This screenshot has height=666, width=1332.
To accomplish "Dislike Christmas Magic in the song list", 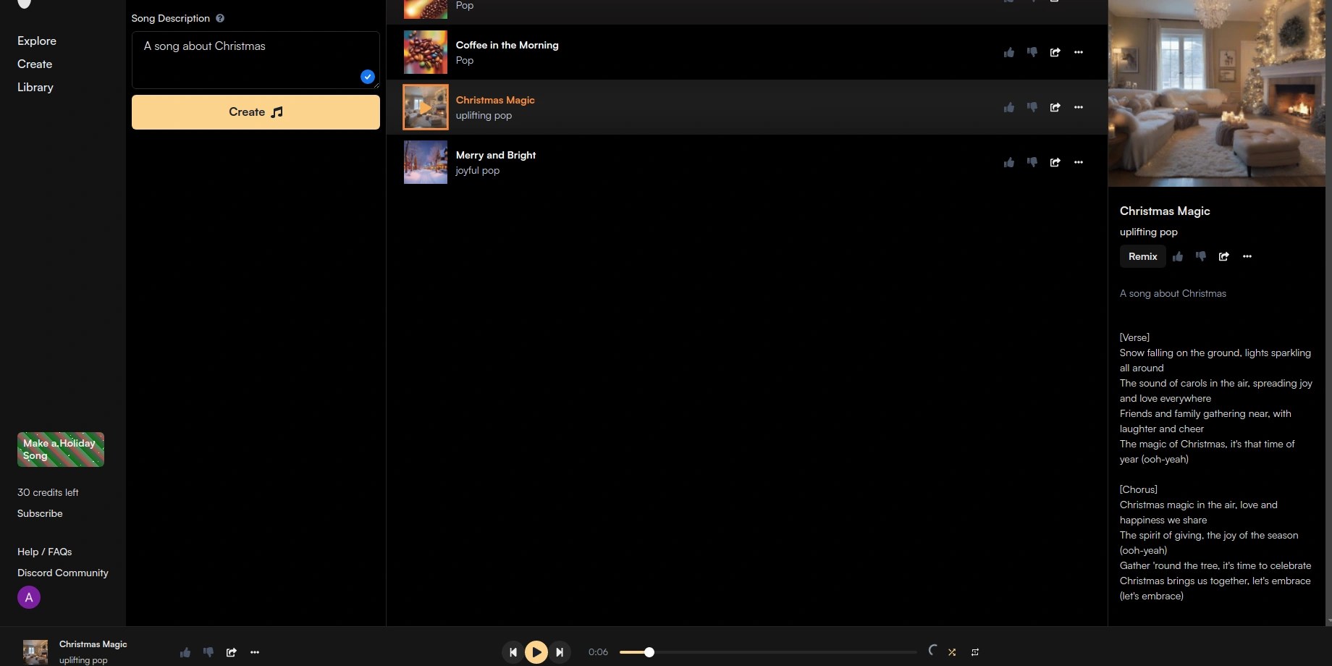I will click(x=1032, y=107).
